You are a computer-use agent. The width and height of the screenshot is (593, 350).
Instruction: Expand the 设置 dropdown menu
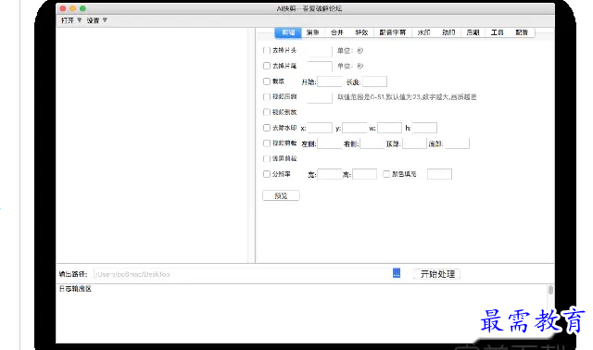click(x=96, y=20)
